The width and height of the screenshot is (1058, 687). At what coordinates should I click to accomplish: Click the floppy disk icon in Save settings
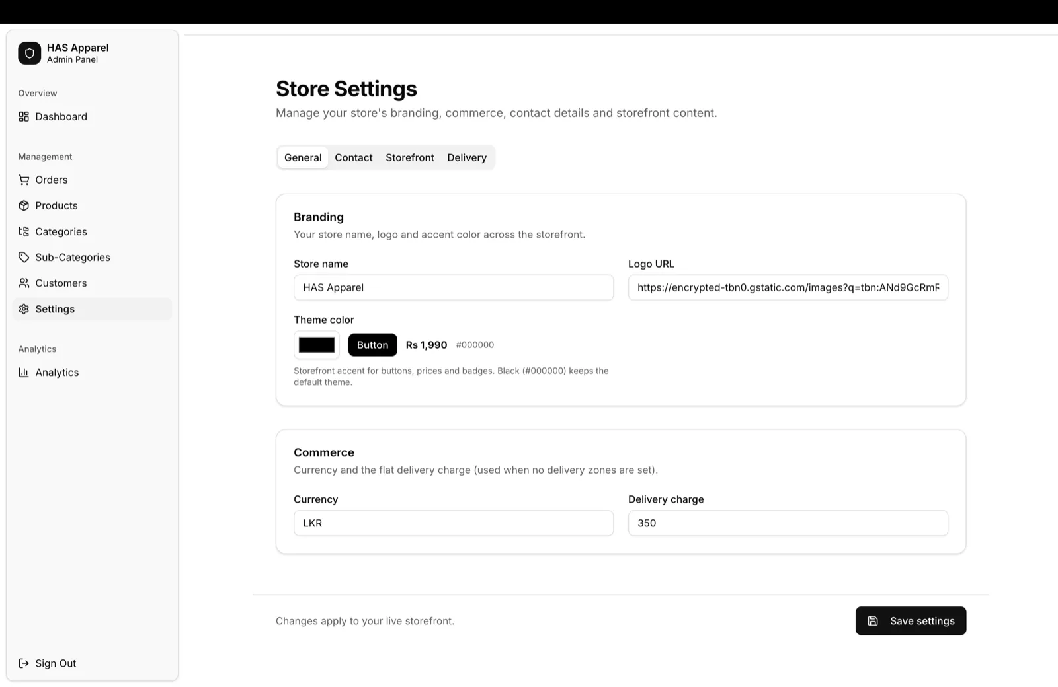tap(873, 621)
